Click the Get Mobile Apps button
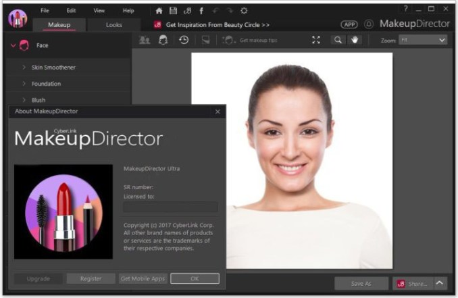 [143, 278]
